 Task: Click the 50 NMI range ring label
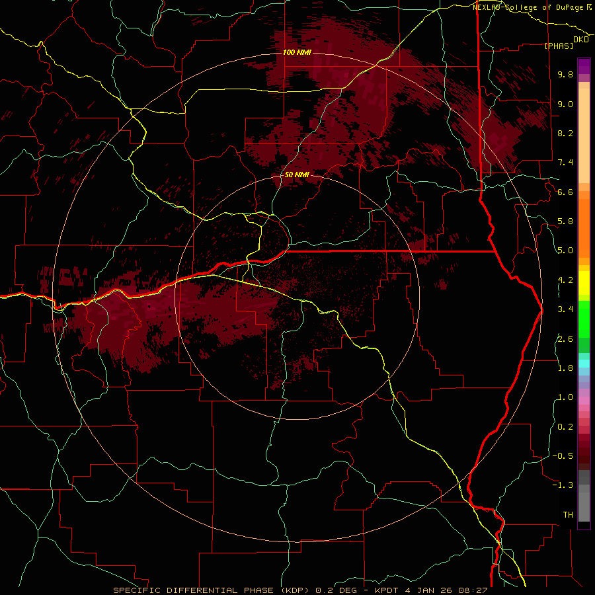297,175
